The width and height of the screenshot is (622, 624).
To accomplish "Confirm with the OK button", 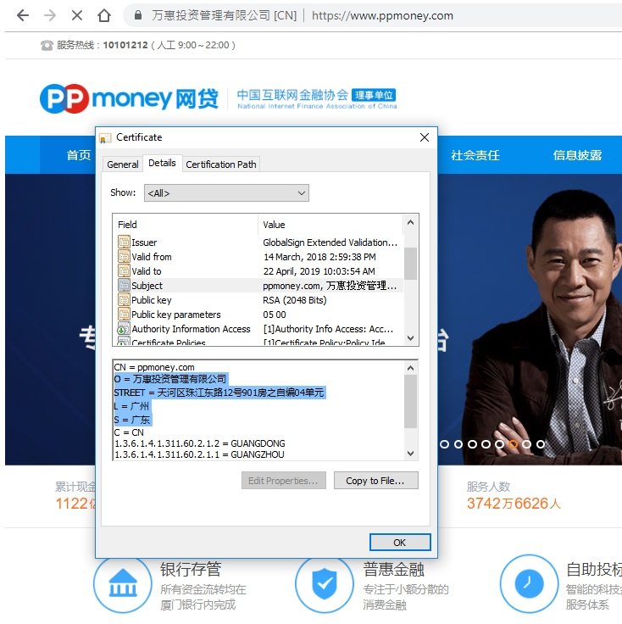I will click(x=400, y=543).
